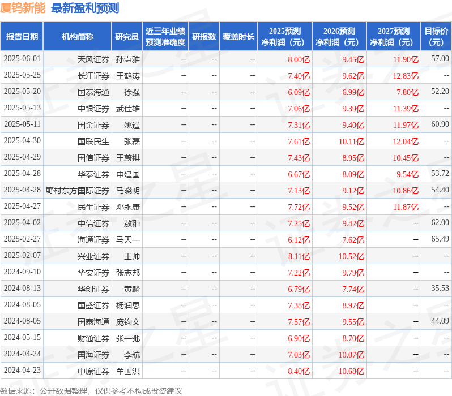Select analyst 马晓明
The image size is (452, 396).
128,191
